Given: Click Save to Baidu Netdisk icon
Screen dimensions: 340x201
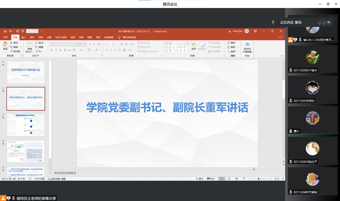Looking at the screenshot, I should pyautogui.click(x=247, y=46).
